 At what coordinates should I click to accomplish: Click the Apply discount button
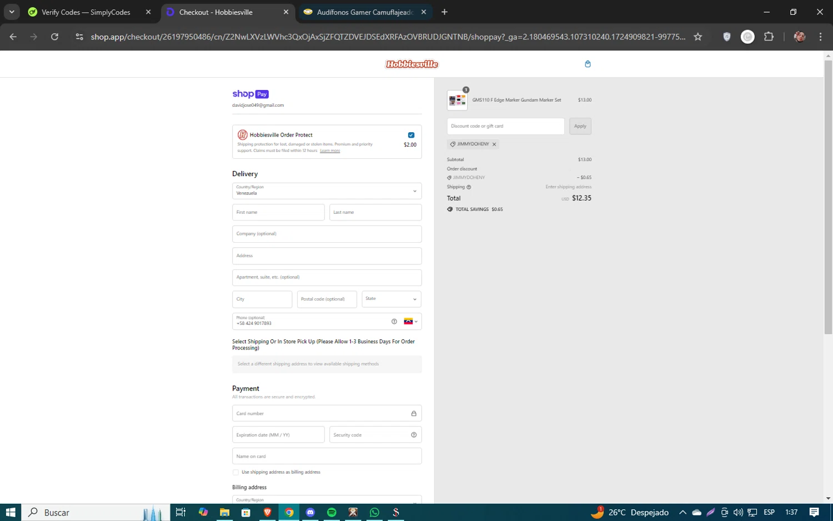(x=580, y=126)
